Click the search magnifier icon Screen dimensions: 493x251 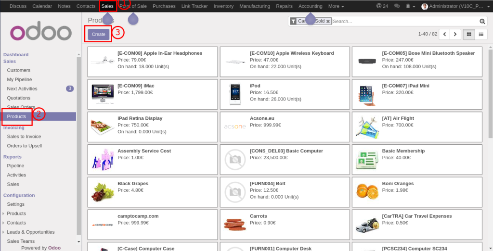tap(482, 21)
